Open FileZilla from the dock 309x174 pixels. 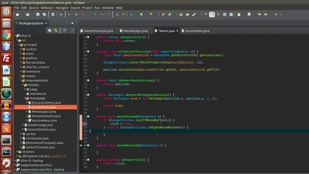[x=6, y=58]
